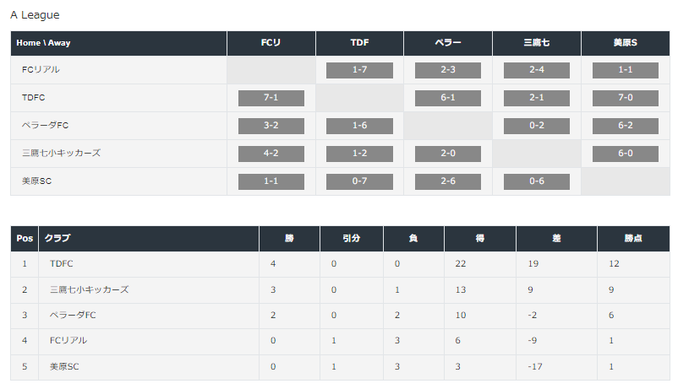The image size is (678, 389).
Task: Click the 6-2 result in the ペラーダFC row
Action: click(626, 126)
